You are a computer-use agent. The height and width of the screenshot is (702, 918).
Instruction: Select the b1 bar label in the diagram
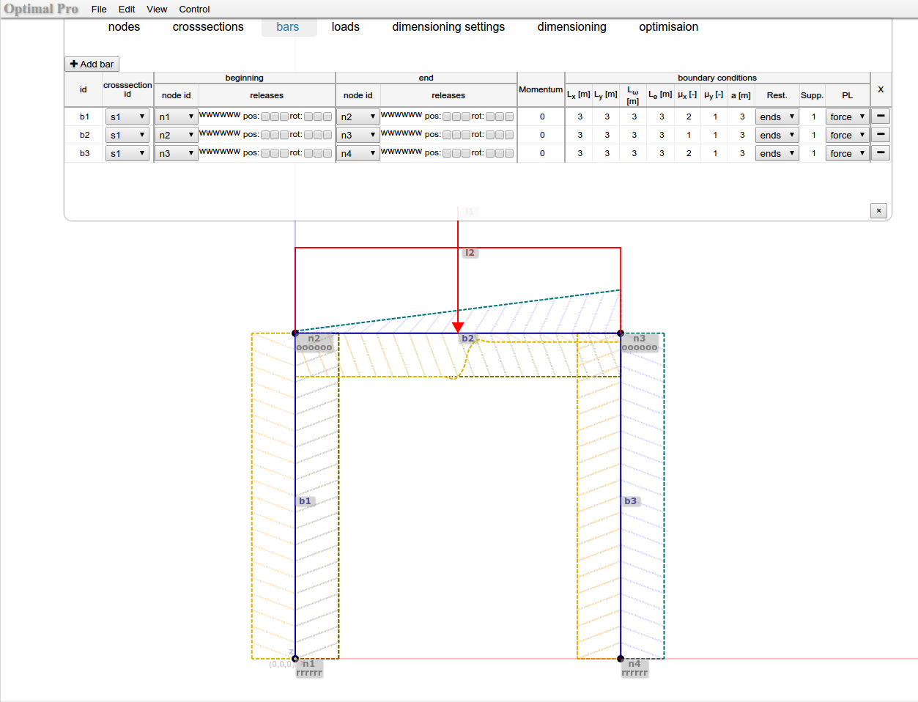click(305, 501)
